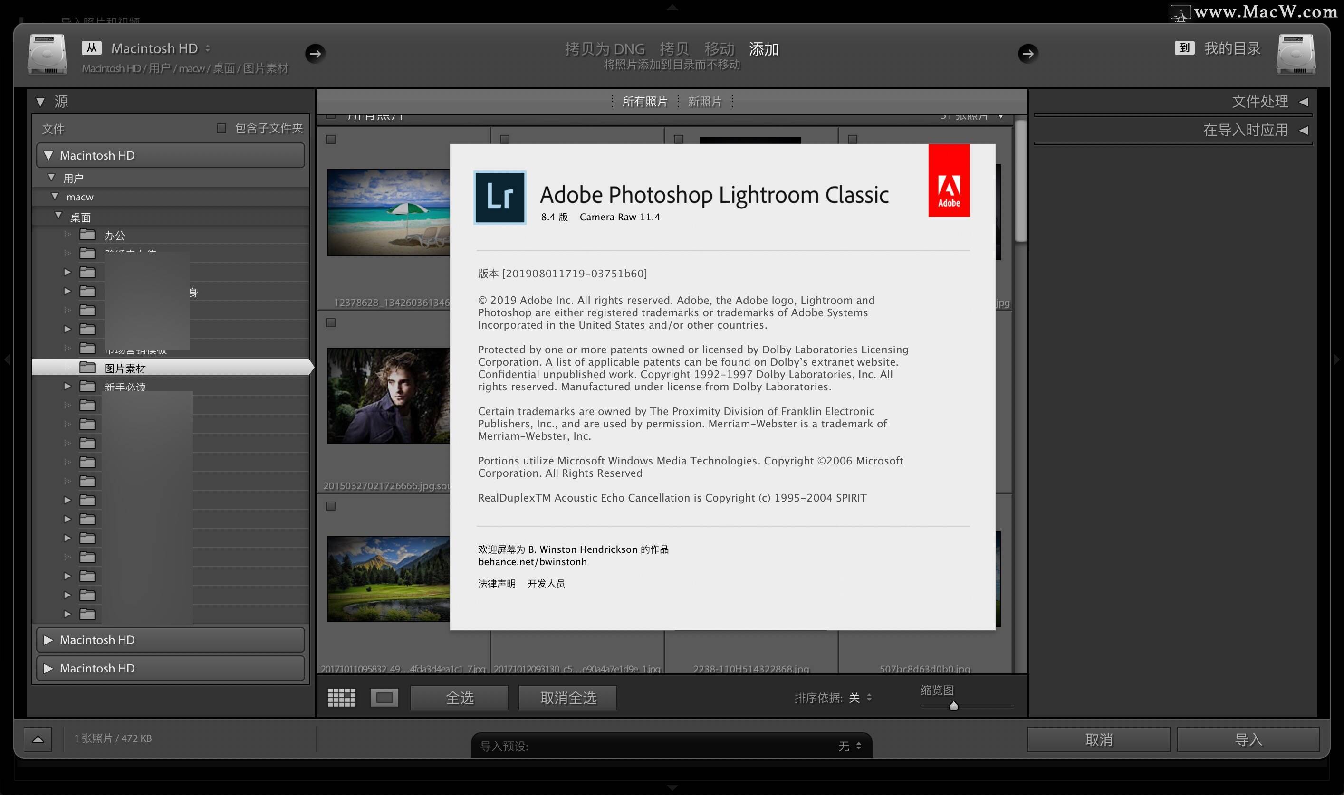Screen dimensions: 1344x795
Task: Click the arrow next to the source path
Action: 315,53
